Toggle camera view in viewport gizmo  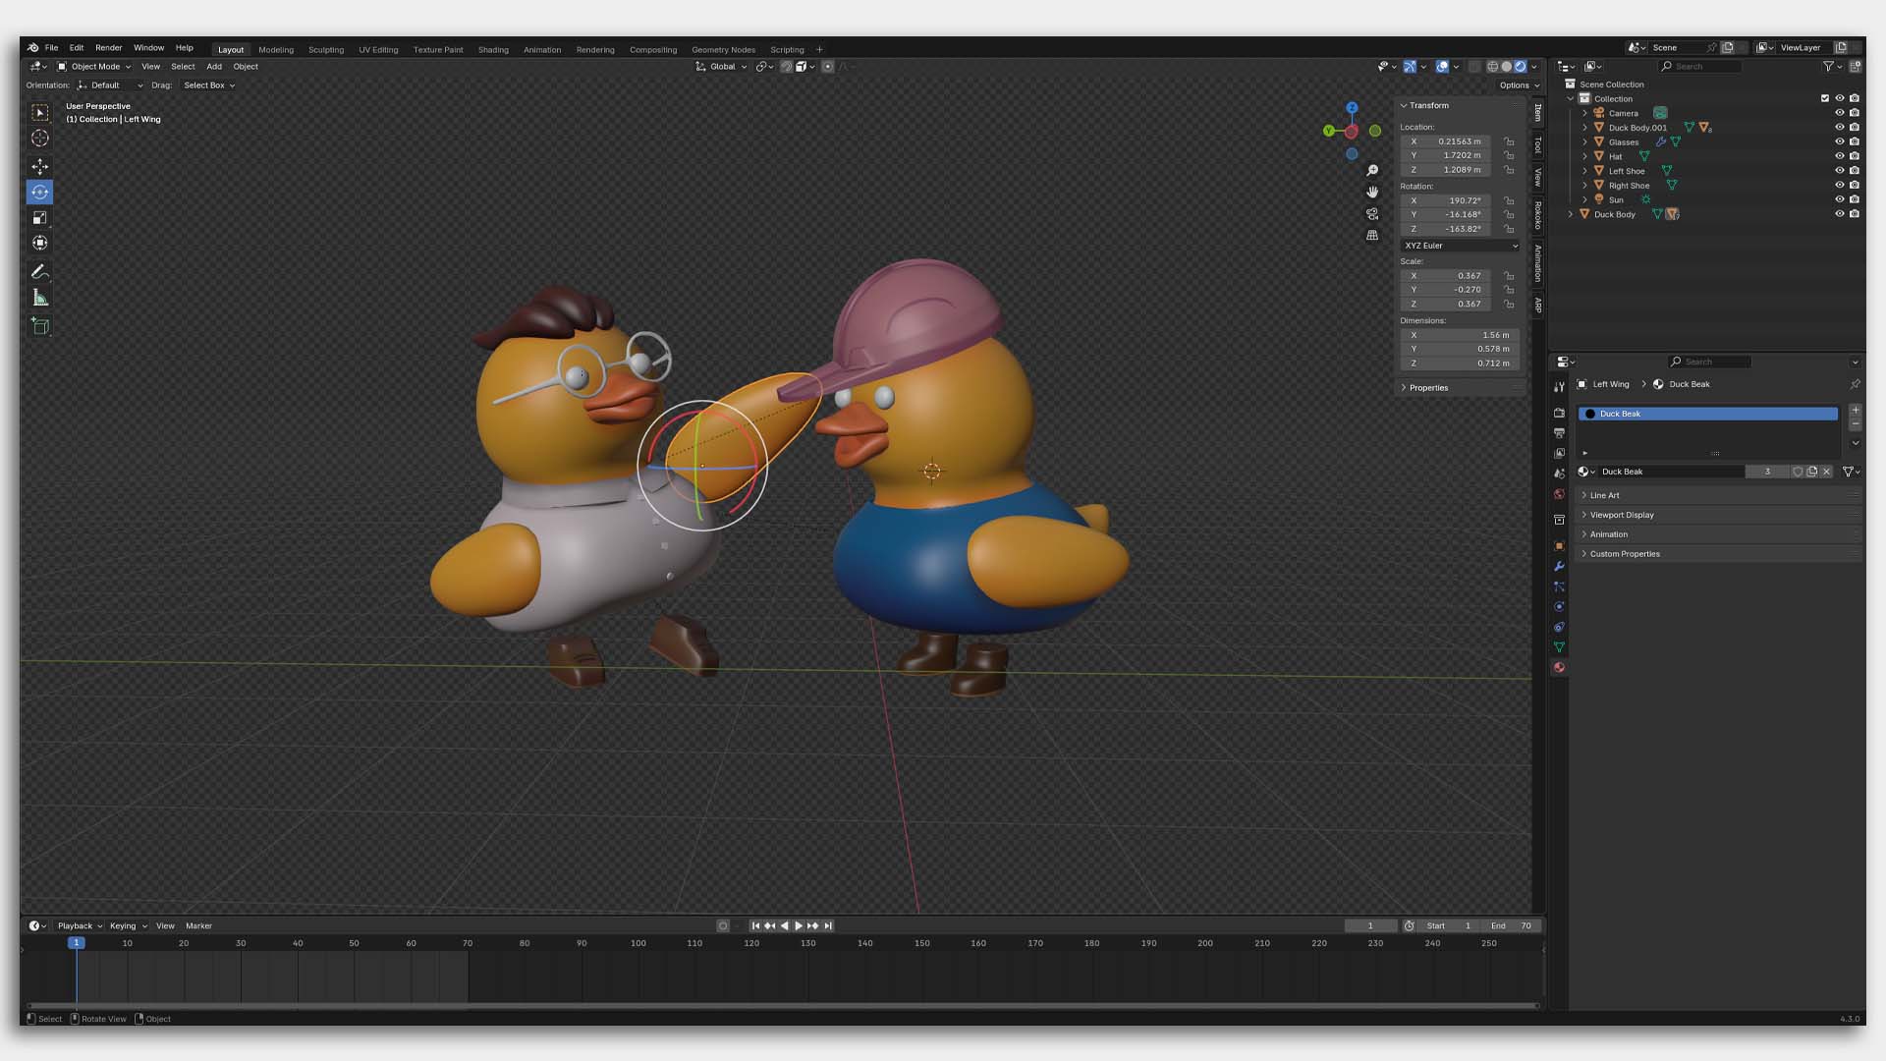[1372, 213]
